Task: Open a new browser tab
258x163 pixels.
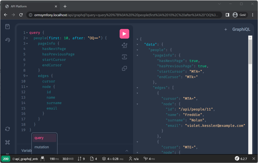Action: coord(65,6)
